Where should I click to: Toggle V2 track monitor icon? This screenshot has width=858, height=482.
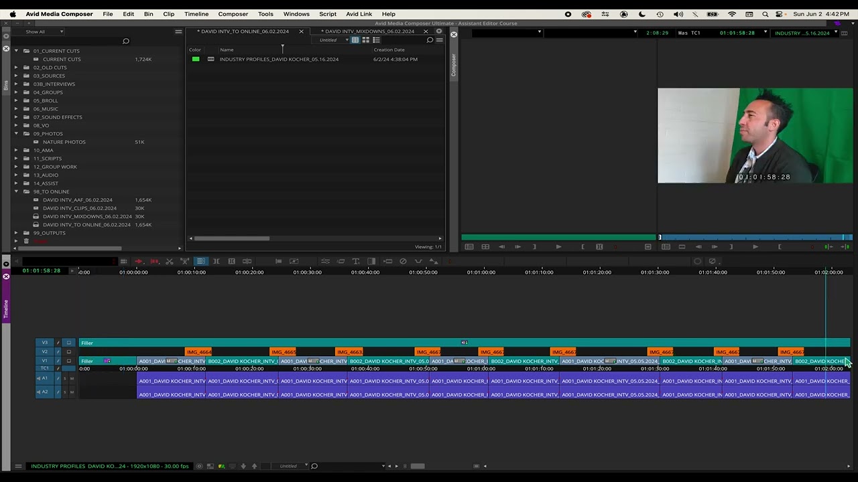point(68,351)
